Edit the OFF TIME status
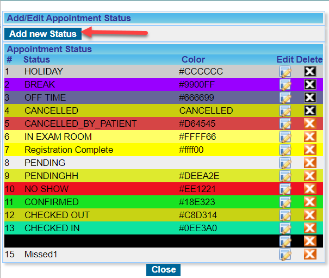This screenshot has width=329, height=278. coord(285,97)
